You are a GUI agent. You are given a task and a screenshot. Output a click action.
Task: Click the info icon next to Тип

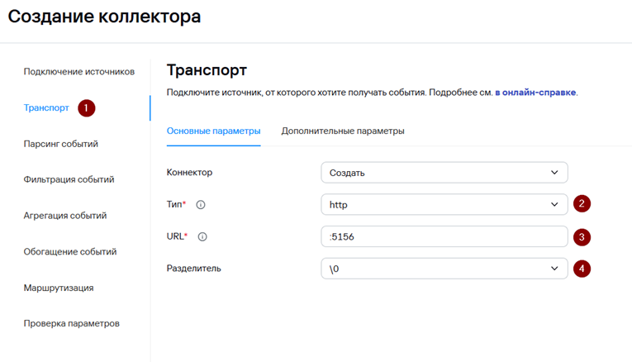pos(201,205)
